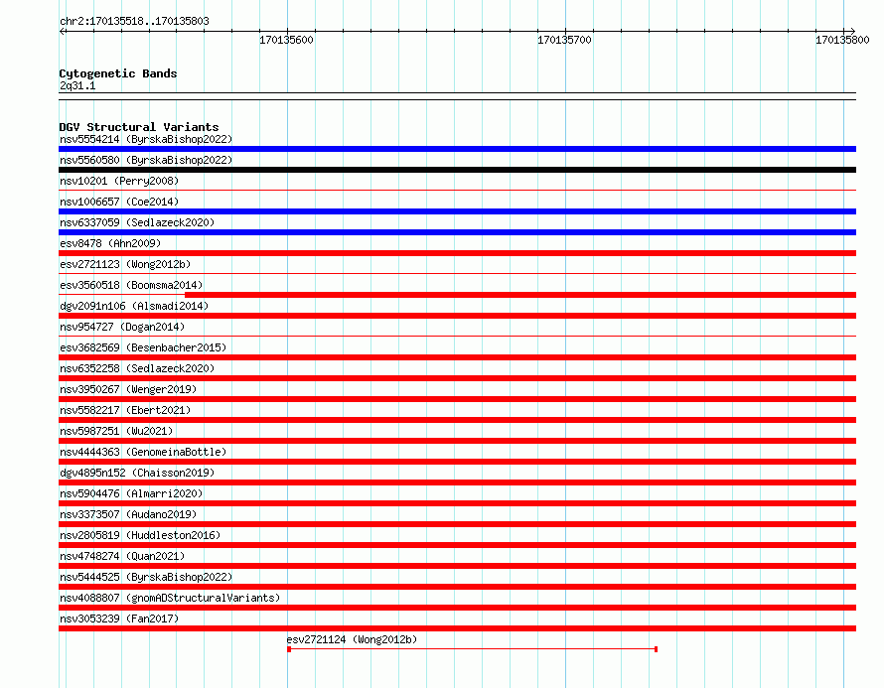Select dgv4895n152 (Chaisson2019) label
The height and width of the screenshot is (688, 884).
(x=137, y=473)
